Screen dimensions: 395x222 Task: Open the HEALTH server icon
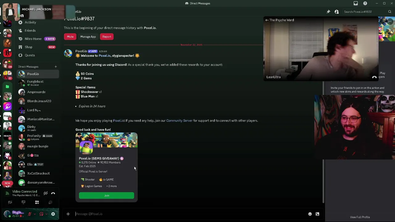(x=7, y=136)
